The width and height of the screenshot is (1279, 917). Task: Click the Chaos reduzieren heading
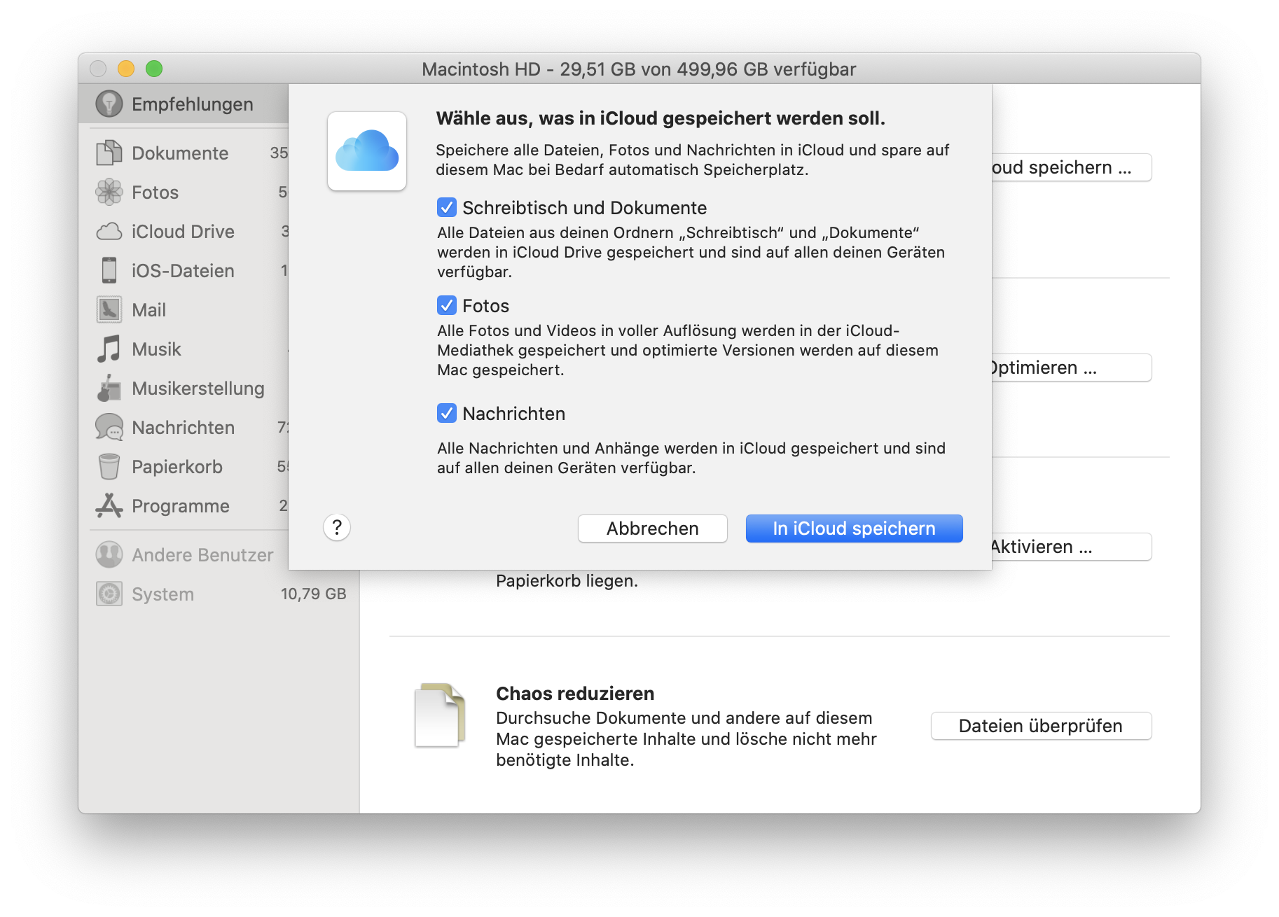pyautogui.click(x=575, y=694)
